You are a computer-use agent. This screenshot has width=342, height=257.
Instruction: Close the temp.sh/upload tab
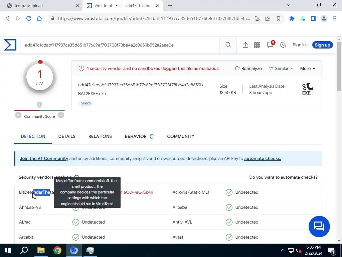pos(77,6)
